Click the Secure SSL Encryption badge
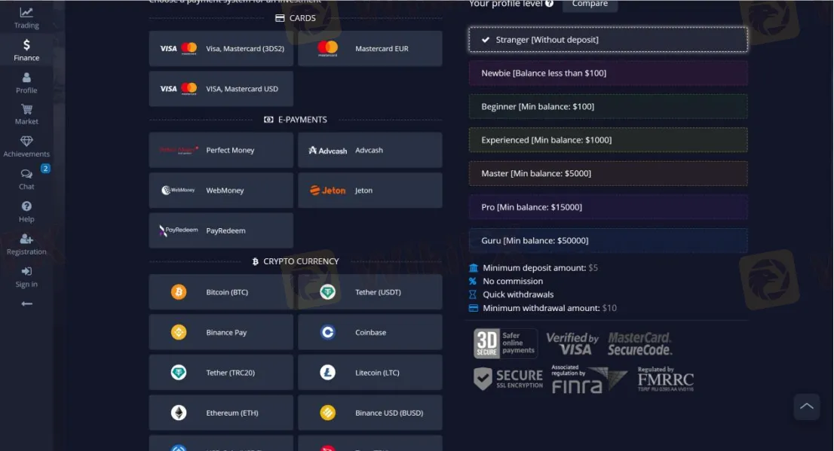The image size is (834, 451). tap(508, 379)
